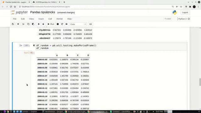Paste cells below icon

[x=33, y=24]
